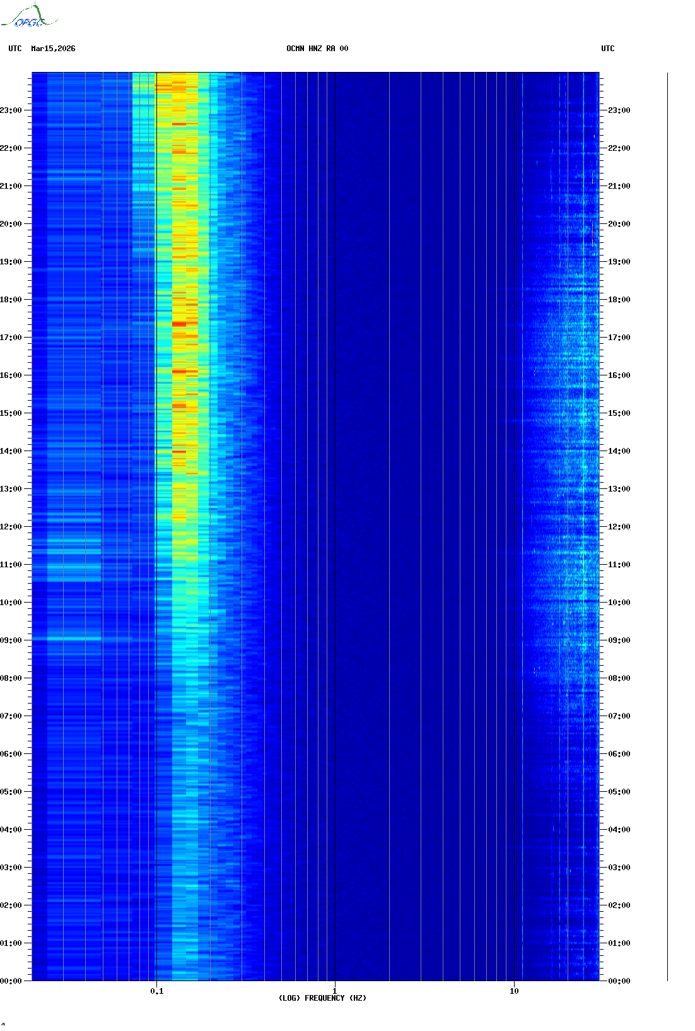Click the UTC label at top right
The width and height of the screenshot is (695, 1031).
(x=607, y=49)
